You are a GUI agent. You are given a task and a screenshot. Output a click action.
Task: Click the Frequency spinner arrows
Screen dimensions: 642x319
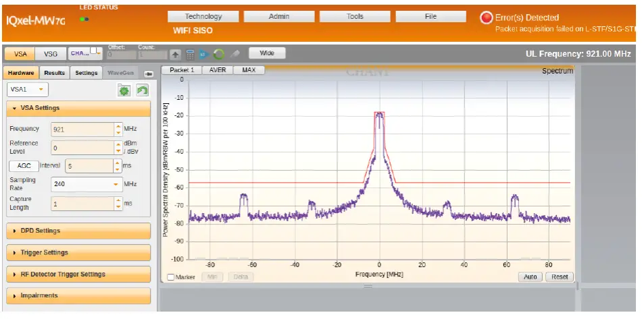pyautogui.click(x=118, y=129)
